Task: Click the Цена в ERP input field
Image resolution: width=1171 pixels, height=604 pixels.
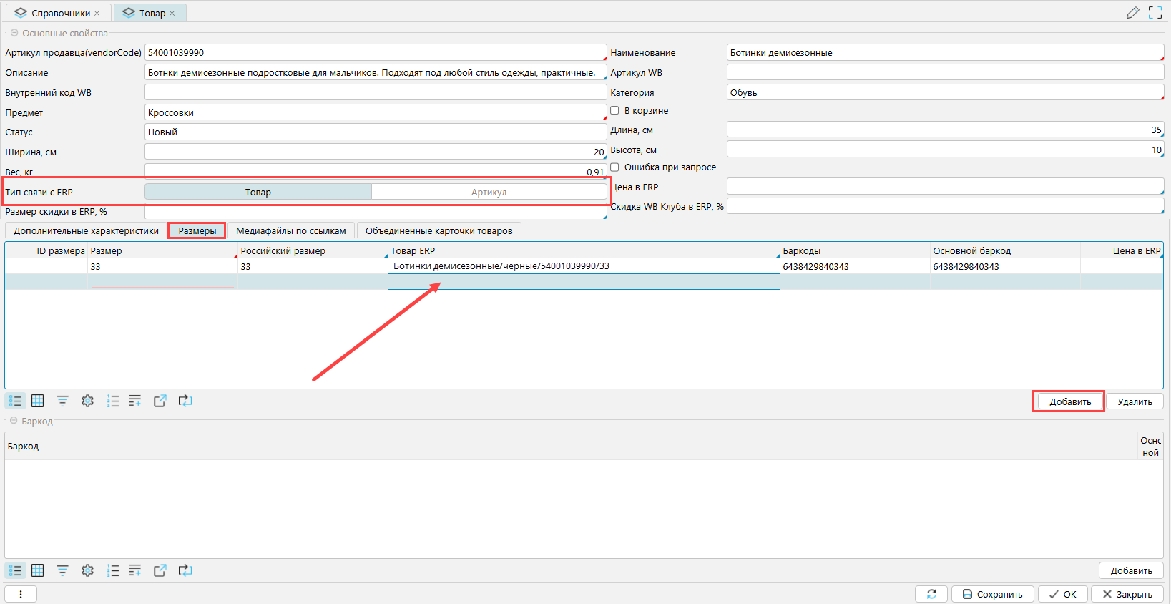Action: [945, 187]
